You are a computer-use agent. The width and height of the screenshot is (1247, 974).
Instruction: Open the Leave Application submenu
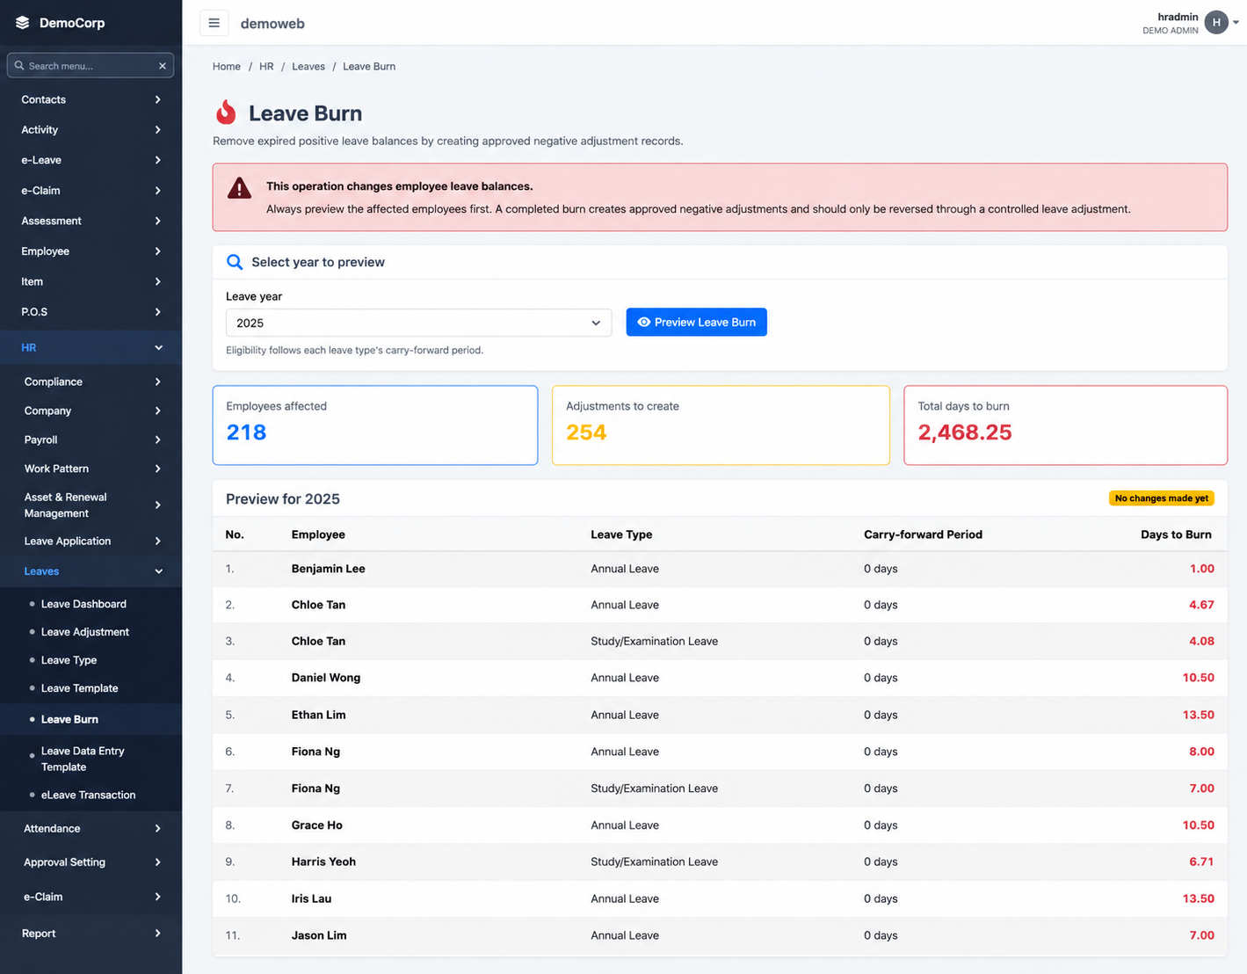point(91,541)
